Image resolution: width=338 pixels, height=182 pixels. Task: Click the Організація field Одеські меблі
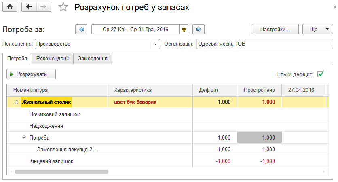pos(265,44)
